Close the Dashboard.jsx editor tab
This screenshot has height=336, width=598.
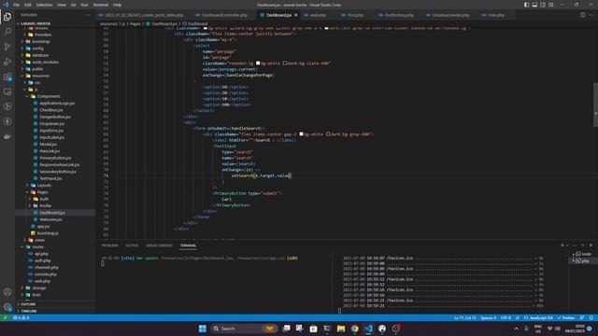[x=295, y=15]
